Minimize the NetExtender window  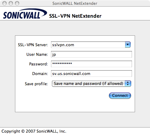click(11, 3)
